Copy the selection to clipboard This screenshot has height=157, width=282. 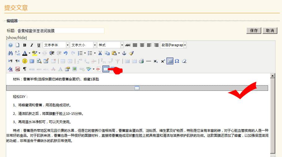[107, 53]
